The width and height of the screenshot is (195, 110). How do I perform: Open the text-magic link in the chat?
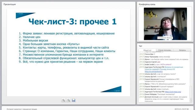tap(173, 92)
